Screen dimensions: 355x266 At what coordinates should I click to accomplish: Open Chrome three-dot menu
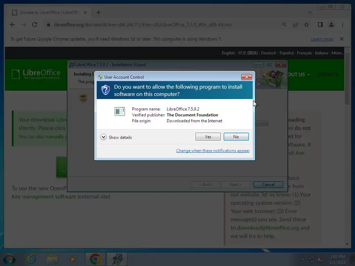(x=343, y=25)
